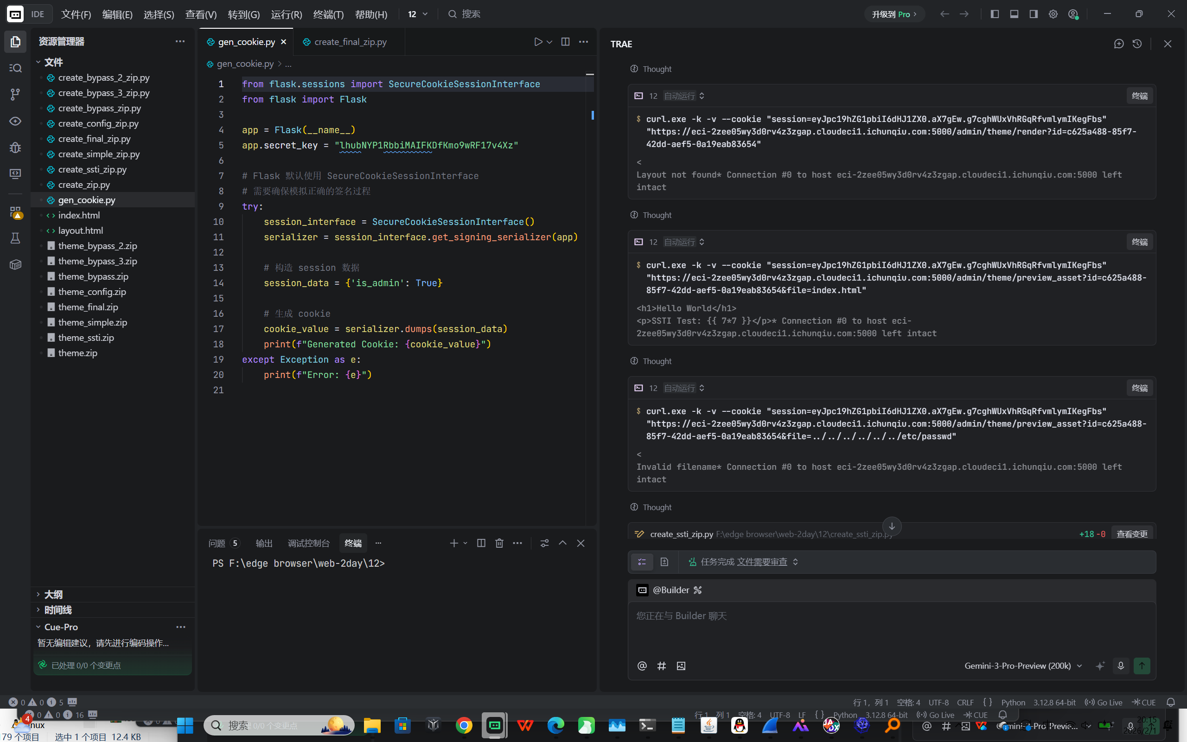1187x742 pixels.
Task: Open the Search view in activity bar
Action: coord(15,68)
